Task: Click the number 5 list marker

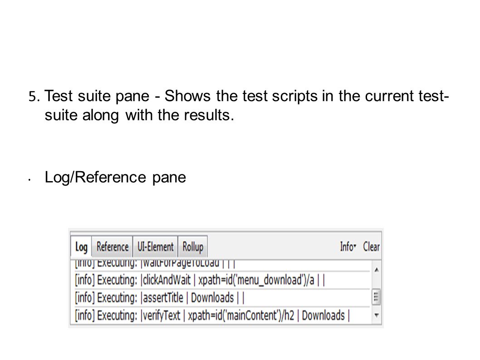Action: click(x=34, y=97)
